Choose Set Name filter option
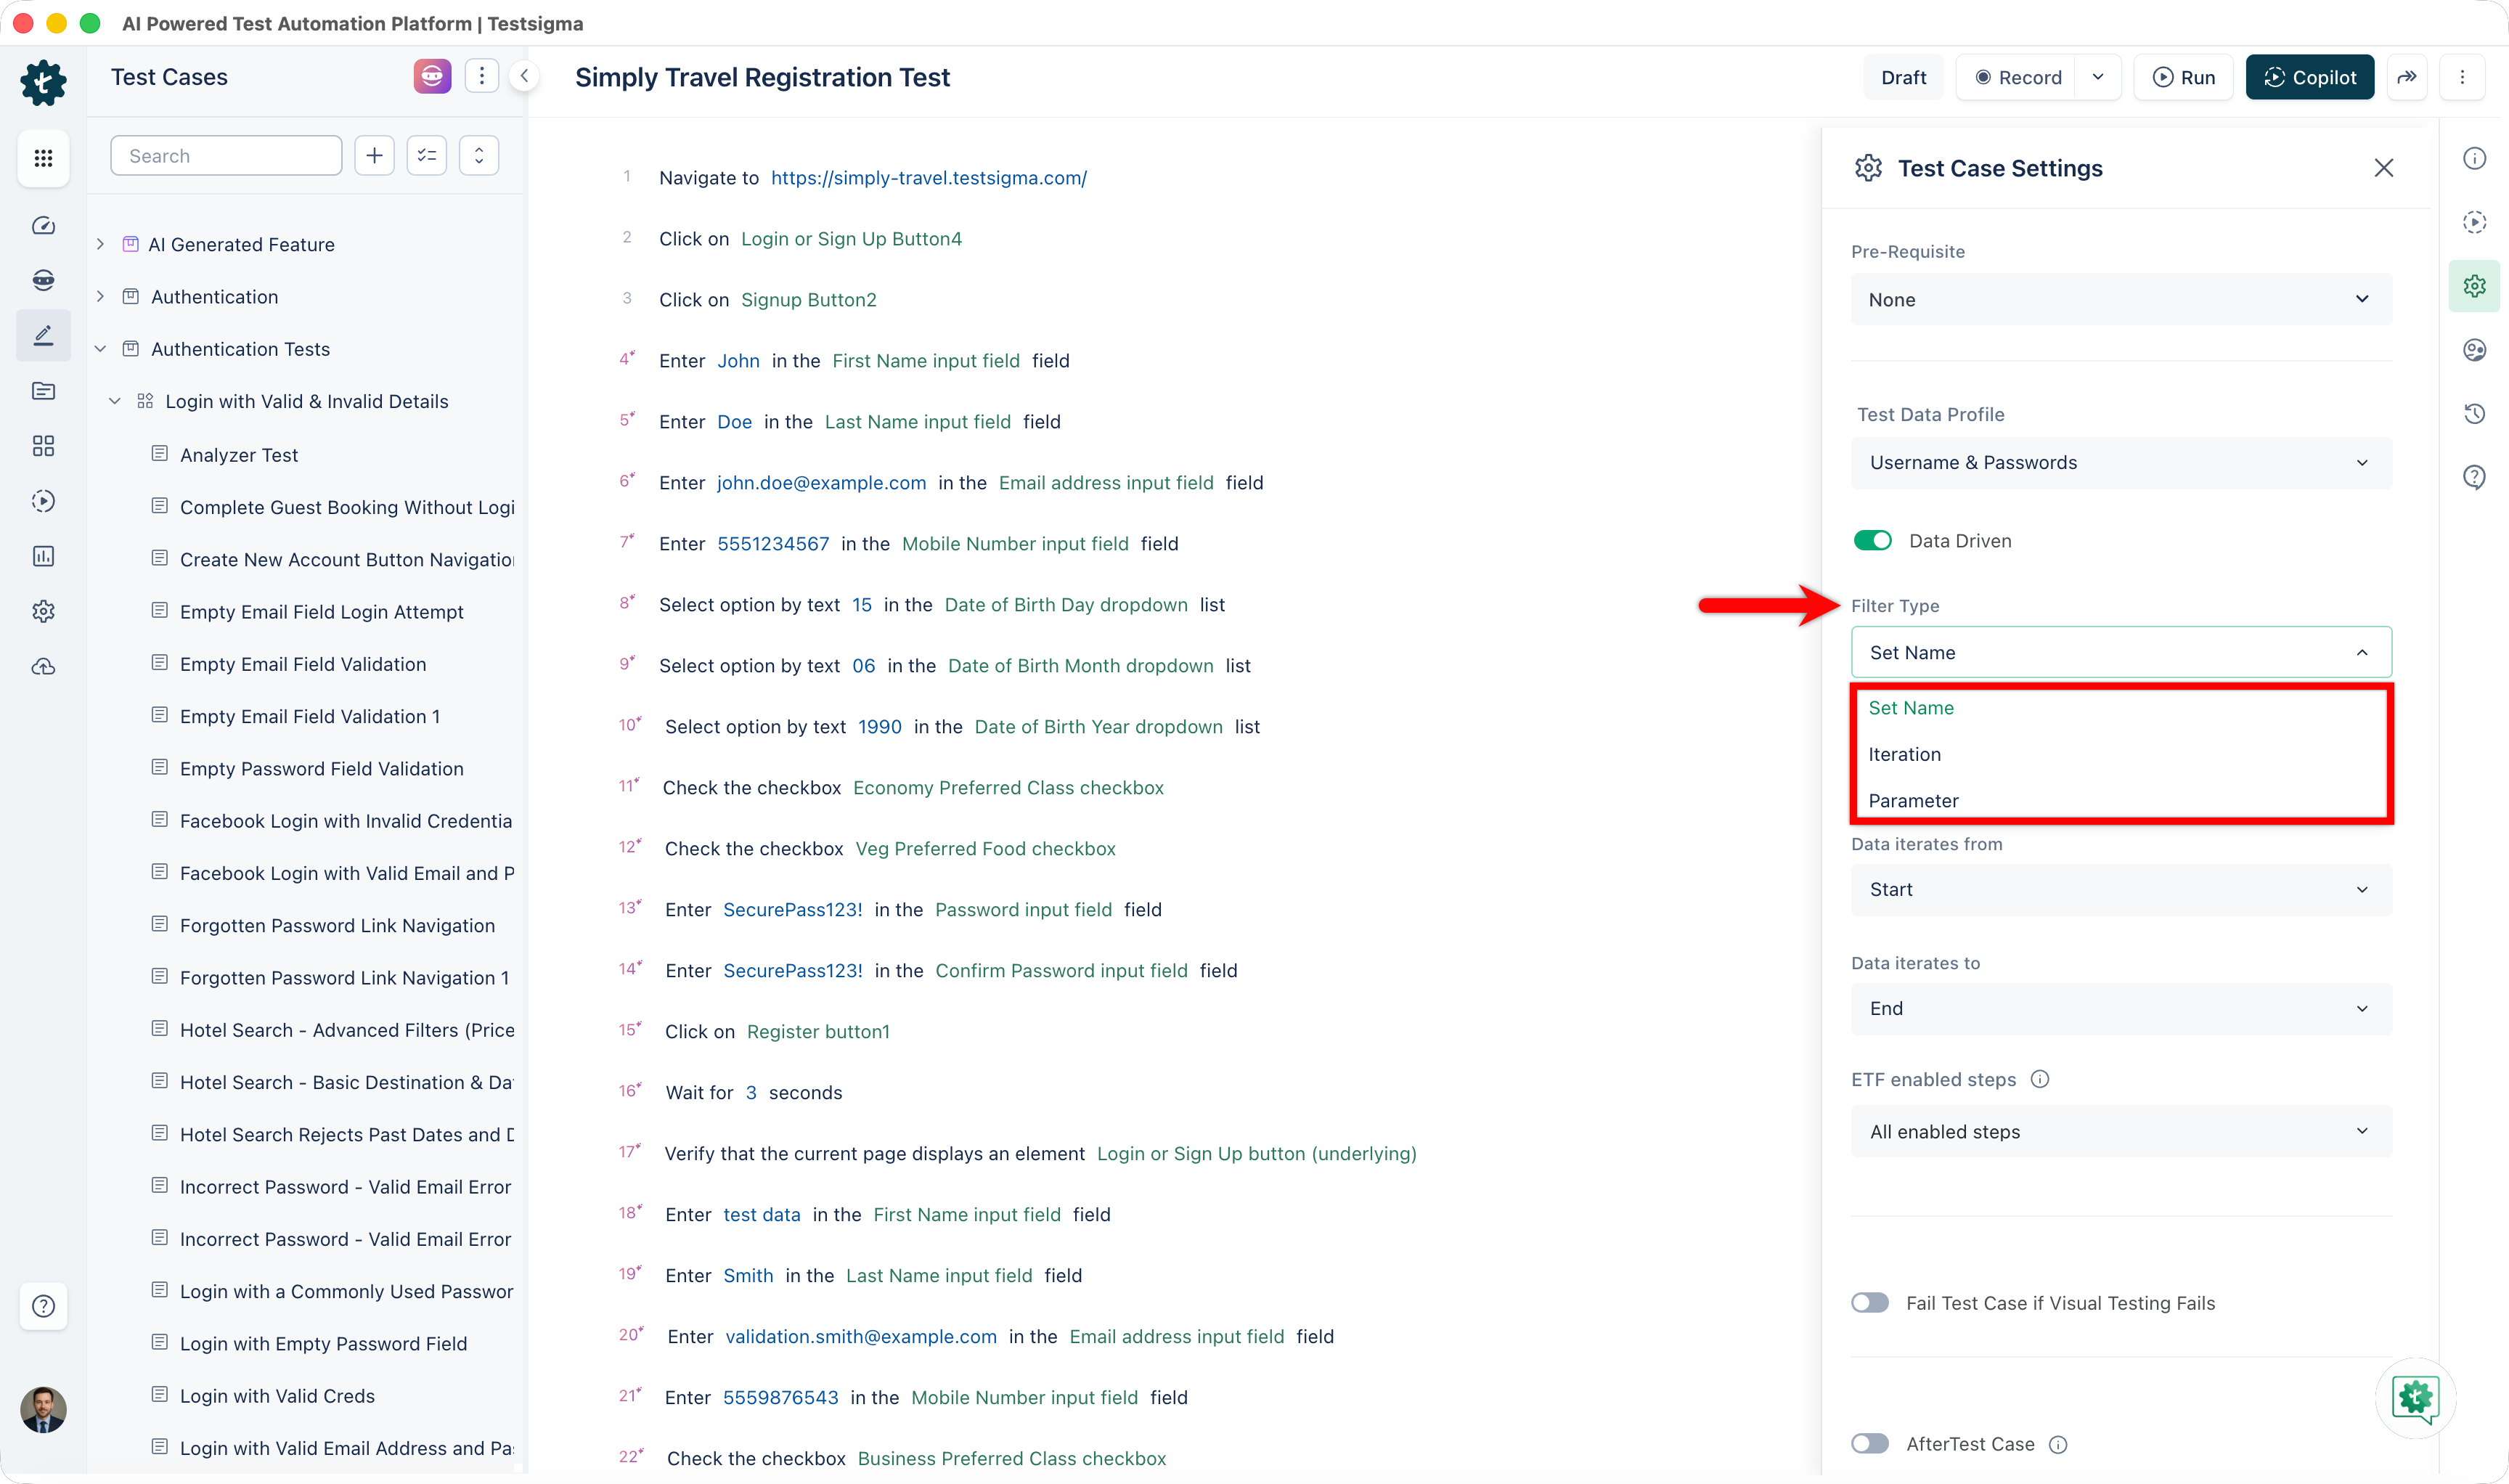 click(x=2121, y=708)
